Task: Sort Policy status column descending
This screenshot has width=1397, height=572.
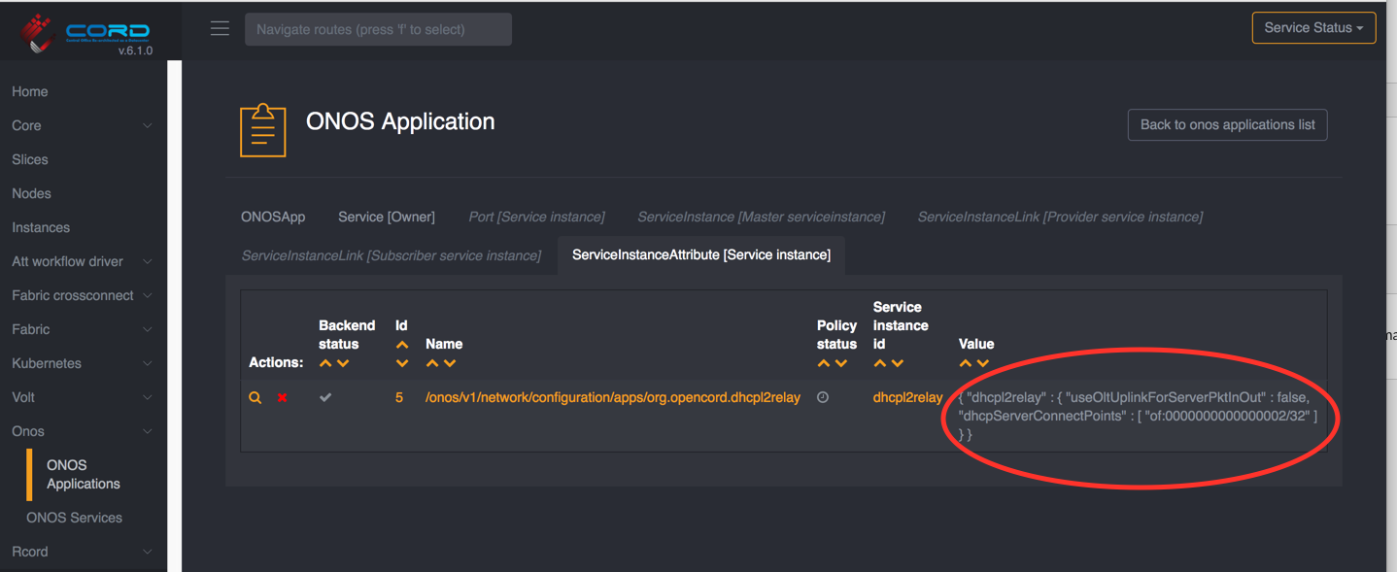Action: click(841, 363)
